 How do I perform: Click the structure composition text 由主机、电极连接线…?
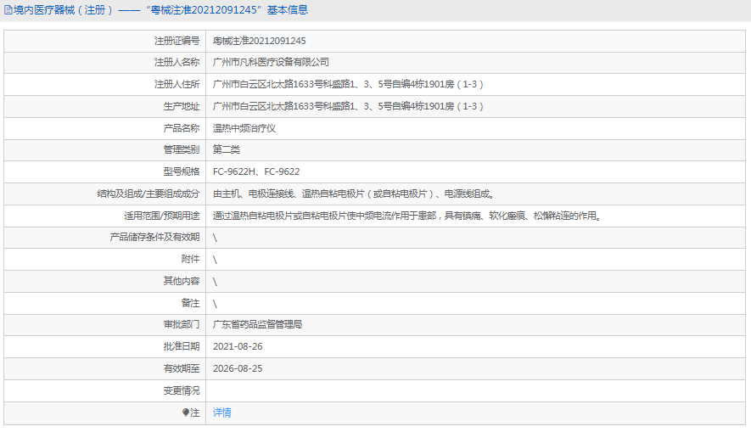click(x=354, y=194)
